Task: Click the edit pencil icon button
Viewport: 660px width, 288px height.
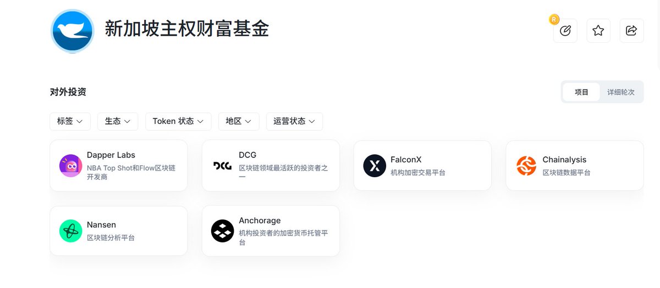Action: coord(565,31)
